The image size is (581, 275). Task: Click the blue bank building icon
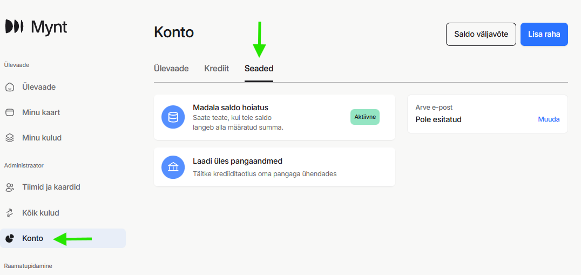click(x=173, y=167)
